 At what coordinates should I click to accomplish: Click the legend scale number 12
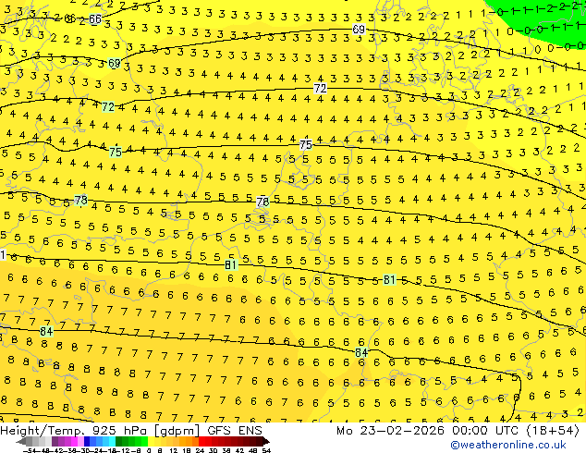(174, 450)
